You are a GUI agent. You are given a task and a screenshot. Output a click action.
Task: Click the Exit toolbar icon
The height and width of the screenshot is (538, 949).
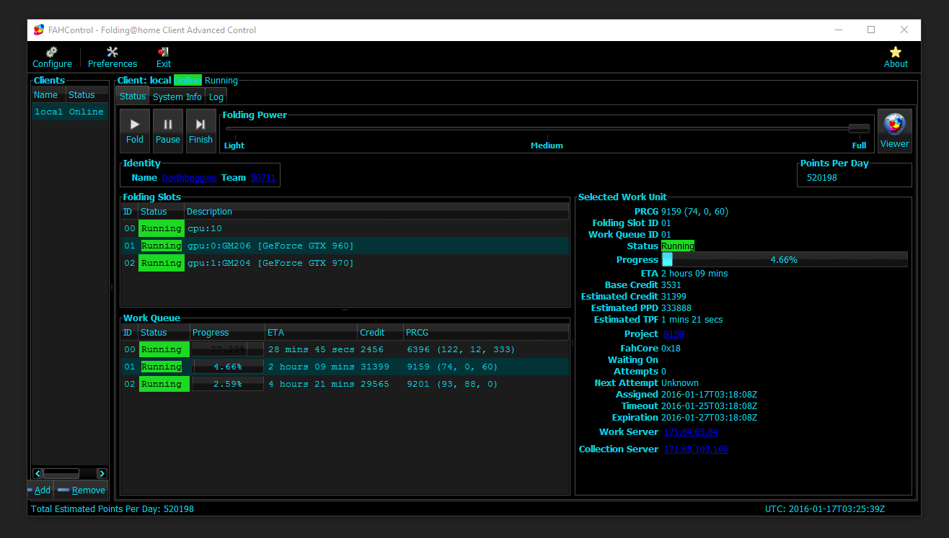tap(164, 58)
